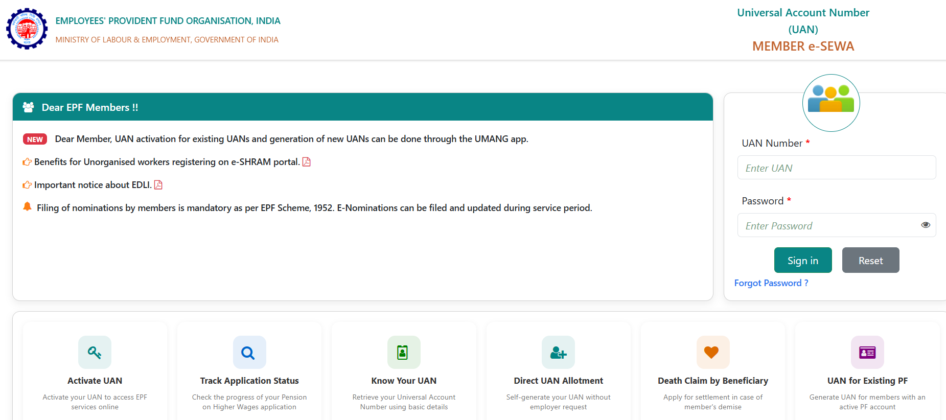Open the Death Claim by Beneficiary title
The width and height of the screenshot is (946, 420).
click(712, 381)
